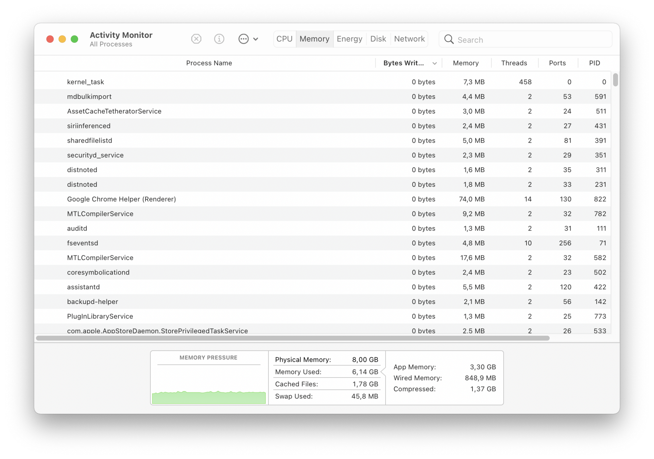The height and width of the screenshot is (459, 654).
Task: Switch to the Energy tab
Action: point(349,39)
